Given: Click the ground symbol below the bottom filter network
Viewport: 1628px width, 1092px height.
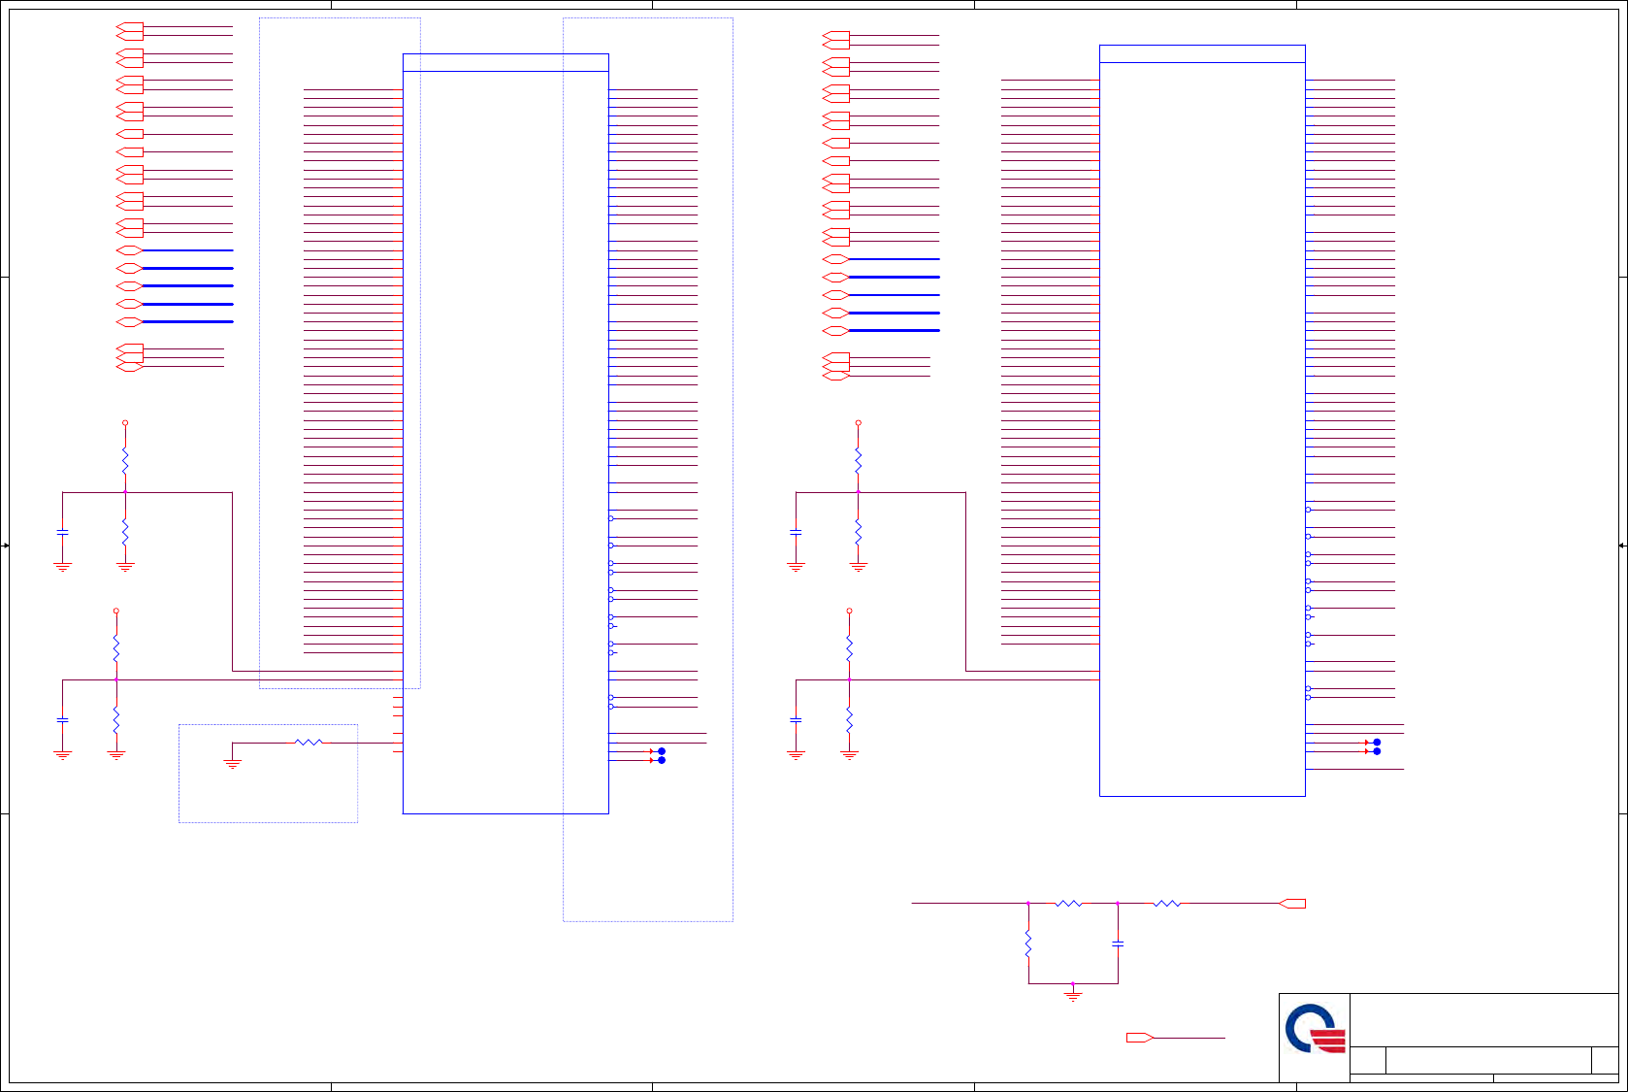Looking at the screenshot, I should 1072,993.
